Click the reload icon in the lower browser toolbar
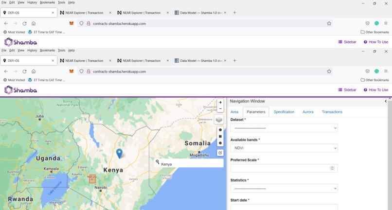This screenshot has height=210, width=392. (x=24, y=71)
